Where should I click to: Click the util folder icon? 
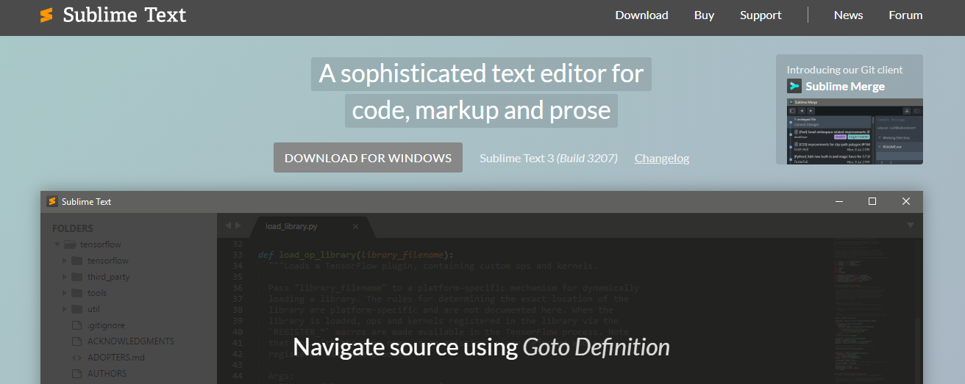(x=77, y=309)
